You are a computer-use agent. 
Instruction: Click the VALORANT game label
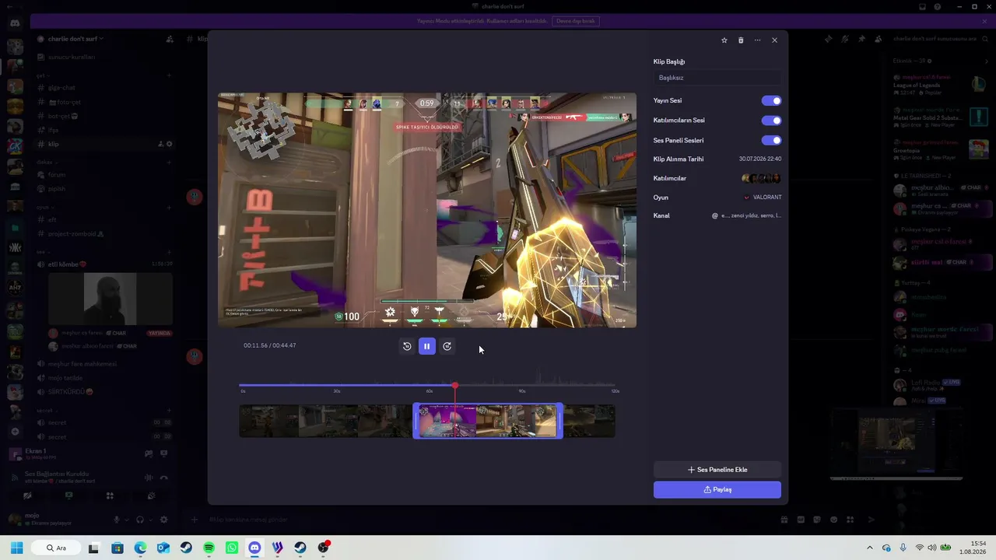[767, 198]
